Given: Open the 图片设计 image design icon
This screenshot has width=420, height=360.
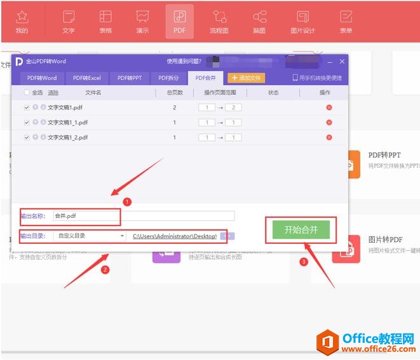Looking at the screenshot, I should tap(302, 22).
